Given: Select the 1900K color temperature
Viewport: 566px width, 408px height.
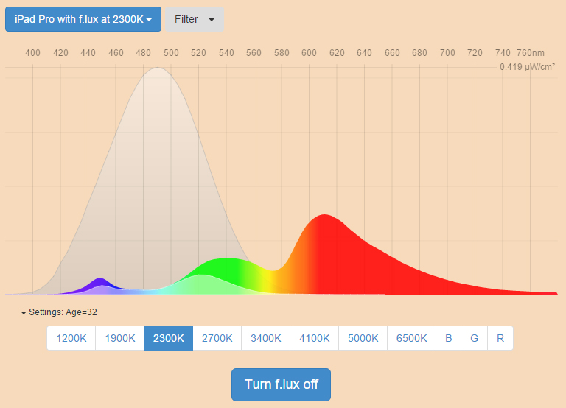Looking at the screenshot, I should point(119,338).
